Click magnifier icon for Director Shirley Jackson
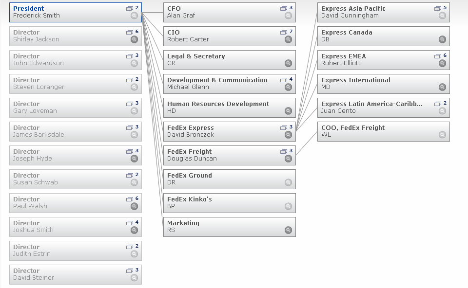 pyautogui.click(x=135, y=39)
